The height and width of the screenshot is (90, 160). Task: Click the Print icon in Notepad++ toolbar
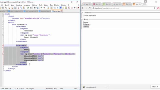pyautogui.click(x=14, y=8)
